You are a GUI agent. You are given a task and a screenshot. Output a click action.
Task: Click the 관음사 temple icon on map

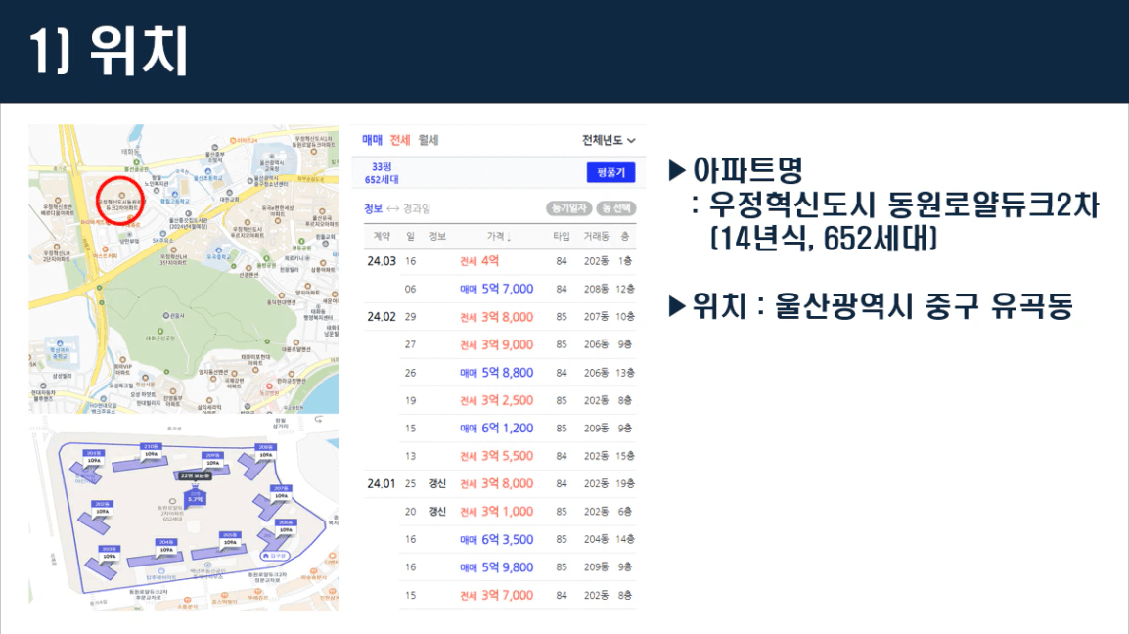[166, 316]
